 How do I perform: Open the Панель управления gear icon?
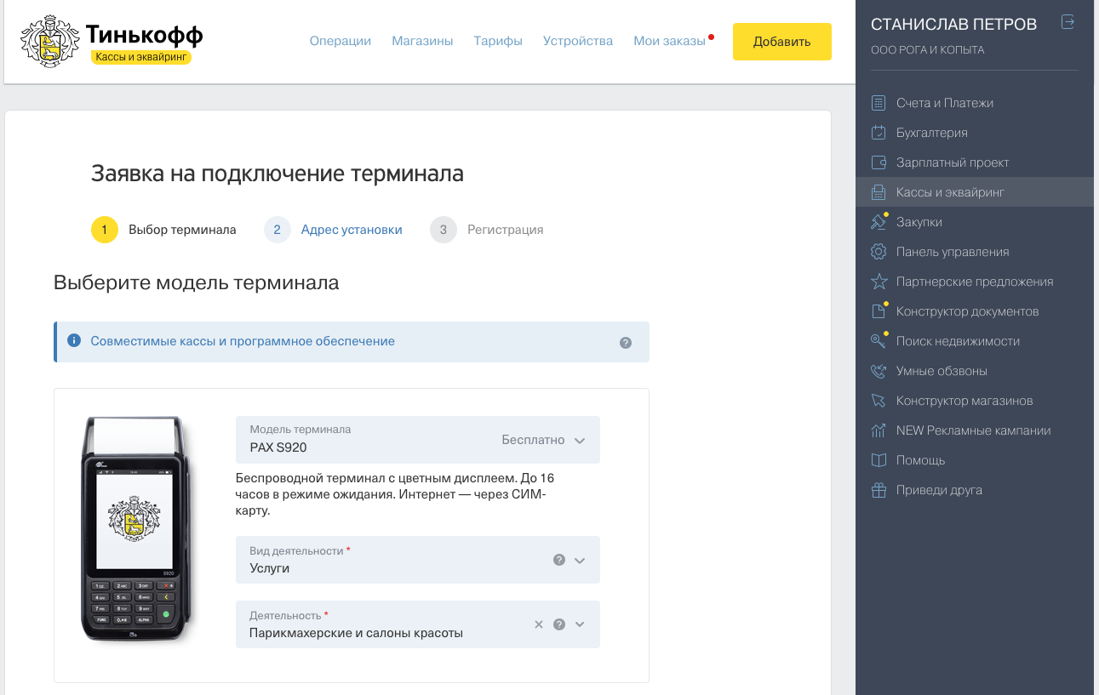[878, 251]
